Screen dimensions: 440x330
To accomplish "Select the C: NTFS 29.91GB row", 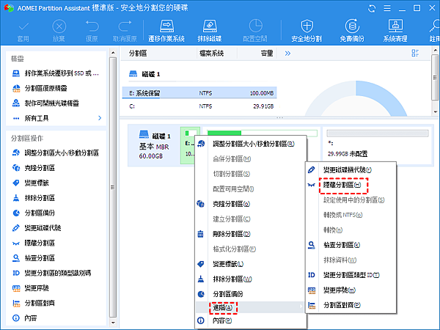I will click(x=199, y=106).
